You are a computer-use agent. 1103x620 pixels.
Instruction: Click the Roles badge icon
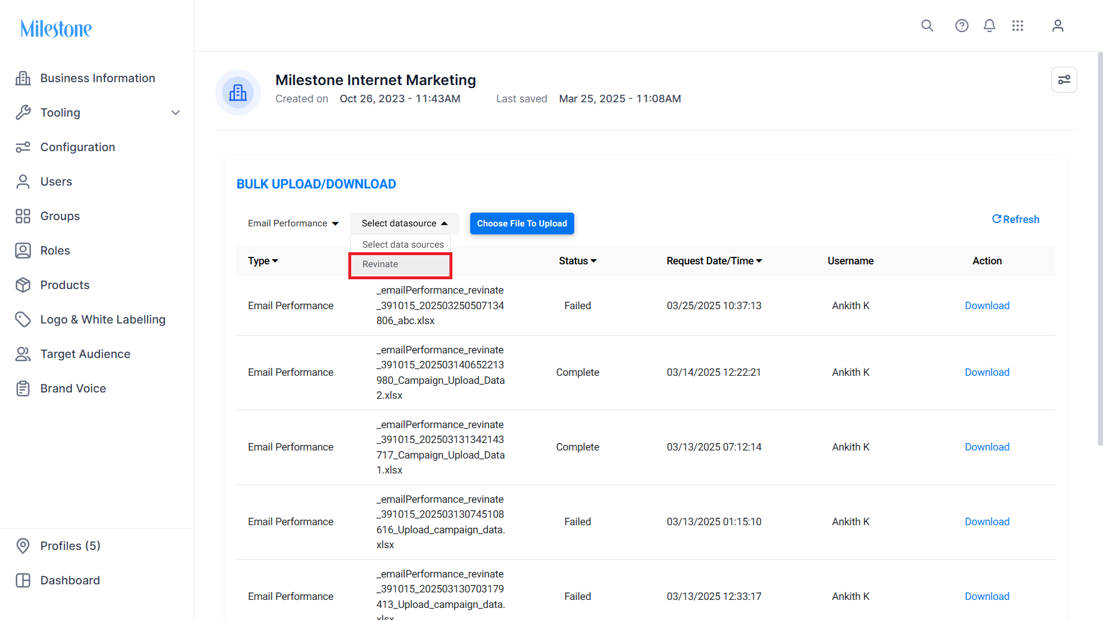click(23, 251)
